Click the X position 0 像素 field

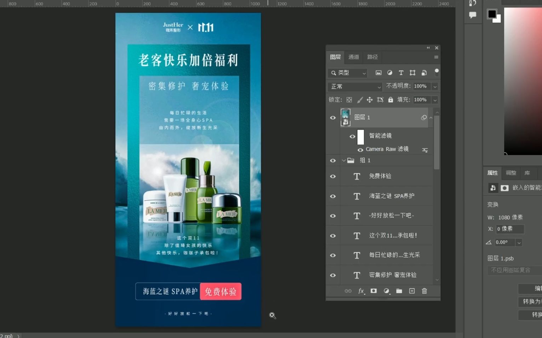coord(510,229)
